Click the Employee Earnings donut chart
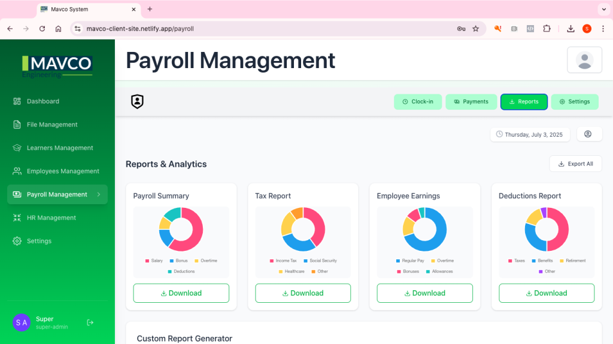Viewport: 613px width, 344px height. (x=424, y=229)
